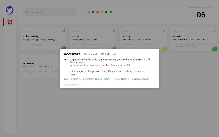
Task: Click the archive icon on remind card
Action: coord(214,30)
